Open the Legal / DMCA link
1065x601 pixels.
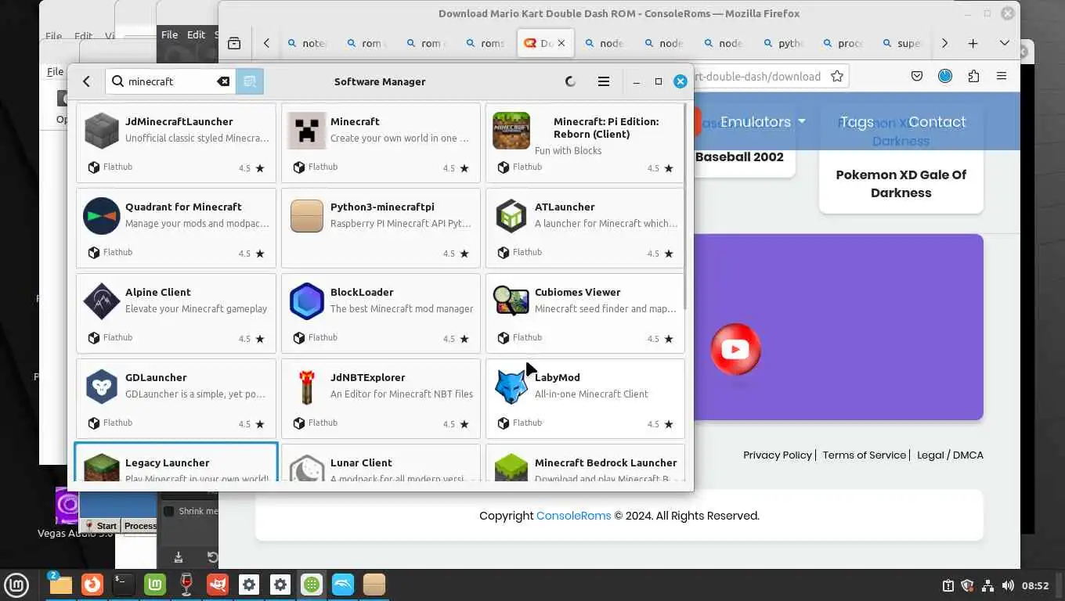(x=950, y=455)
